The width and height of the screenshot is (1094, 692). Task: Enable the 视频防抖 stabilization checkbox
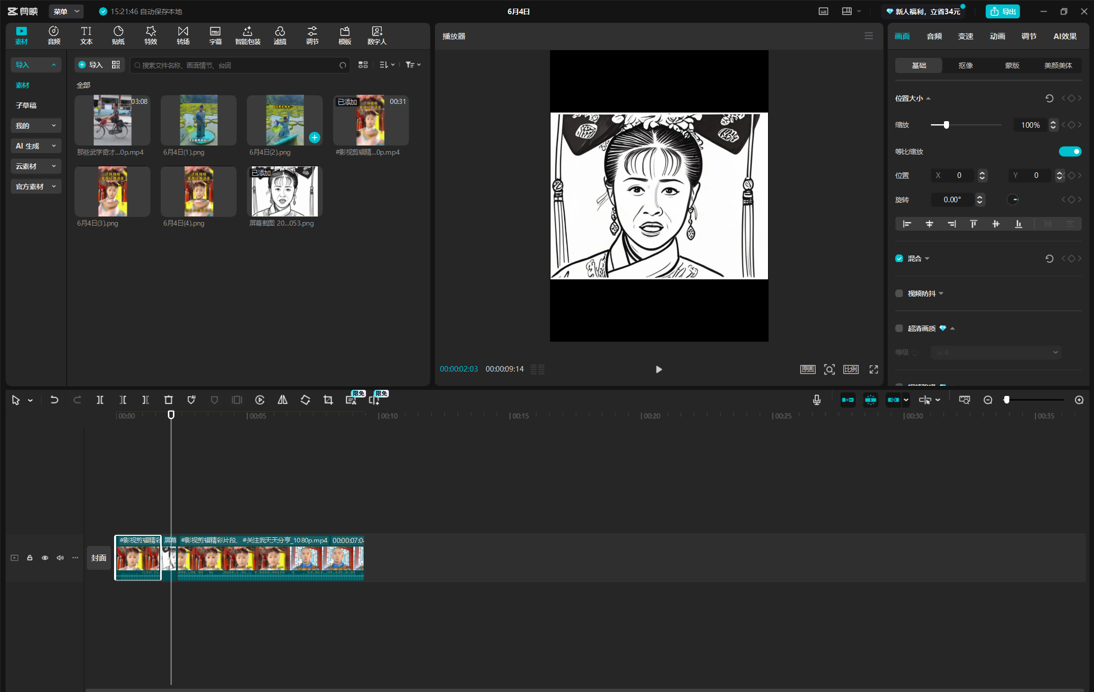click(x=899, y=294)
